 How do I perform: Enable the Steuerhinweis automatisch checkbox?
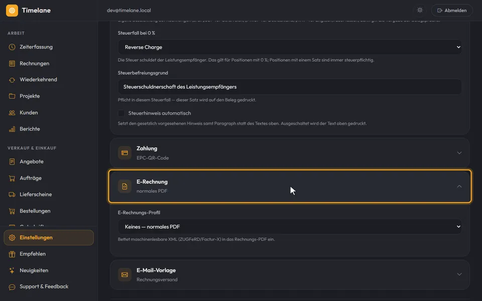point(121,113)
